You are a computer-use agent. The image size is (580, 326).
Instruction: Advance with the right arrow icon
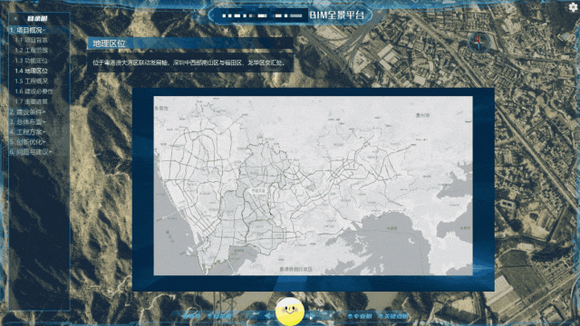(x=312, y=316)
